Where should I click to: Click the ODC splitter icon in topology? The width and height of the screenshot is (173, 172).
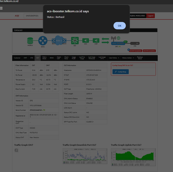click(x=85, y=41)
